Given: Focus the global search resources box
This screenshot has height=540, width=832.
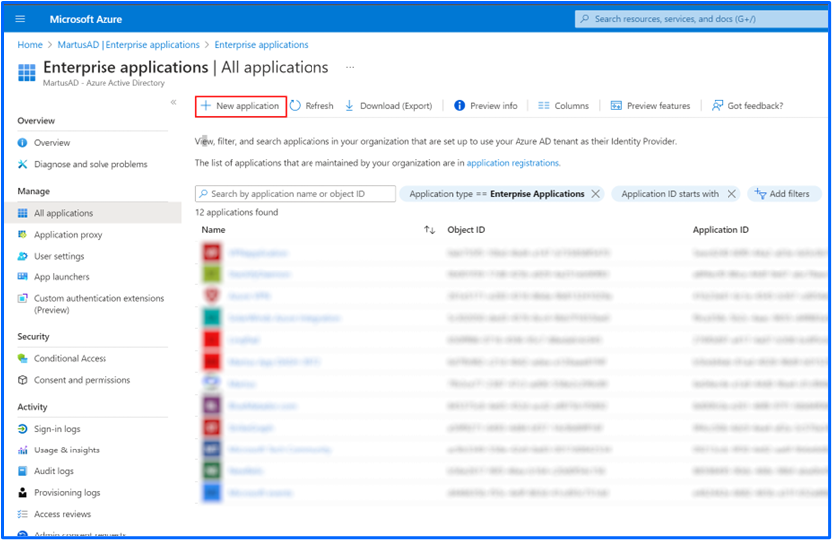Looking at the screenshot, I should [x=701, y=19].
